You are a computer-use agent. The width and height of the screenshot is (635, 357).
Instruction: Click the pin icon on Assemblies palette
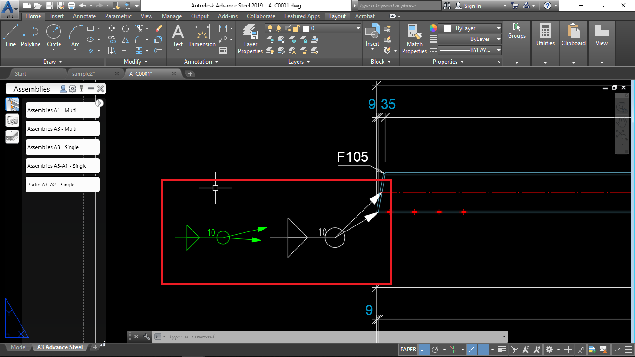tap(81, 88)
